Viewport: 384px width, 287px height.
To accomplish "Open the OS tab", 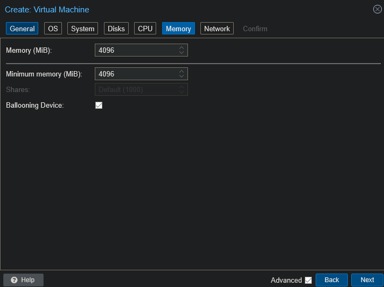I will 52,29.
